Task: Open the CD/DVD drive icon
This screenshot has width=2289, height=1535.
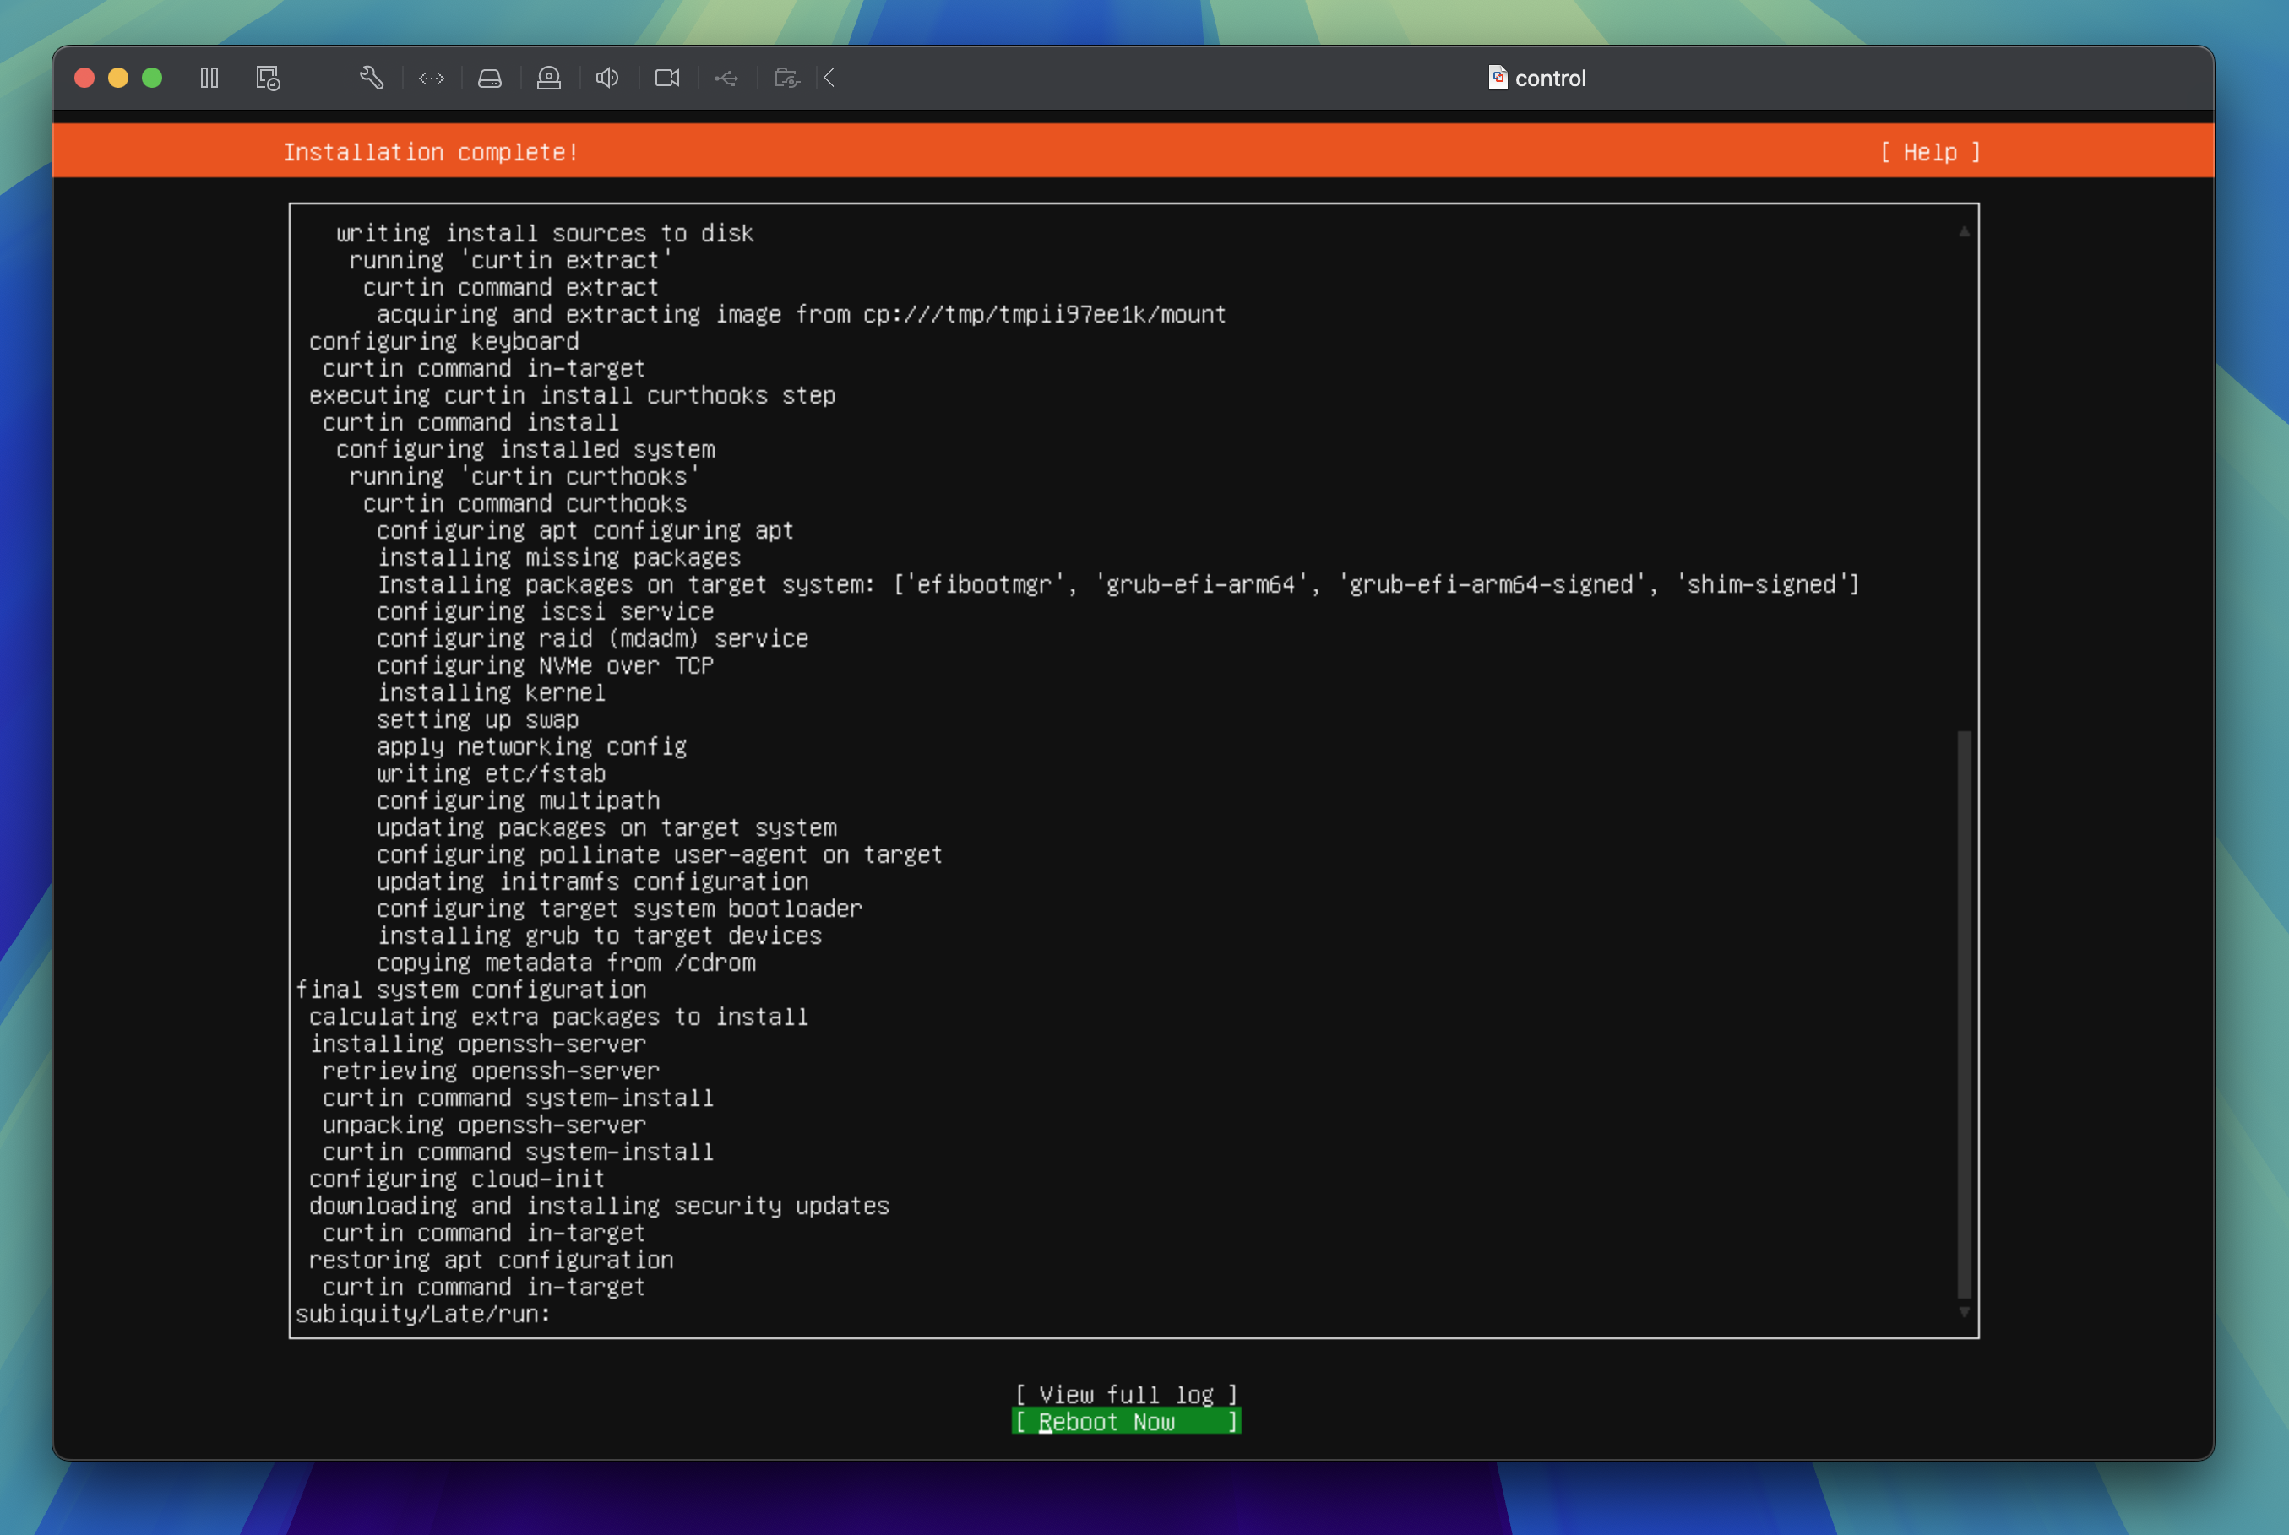Action: (x=548, y=79)
